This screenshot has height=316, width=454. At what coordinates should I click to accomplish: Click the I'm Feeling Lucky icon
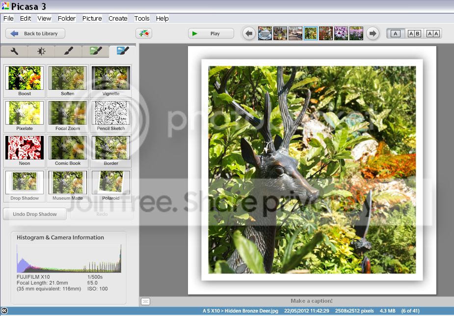click(x=144, y=33)
